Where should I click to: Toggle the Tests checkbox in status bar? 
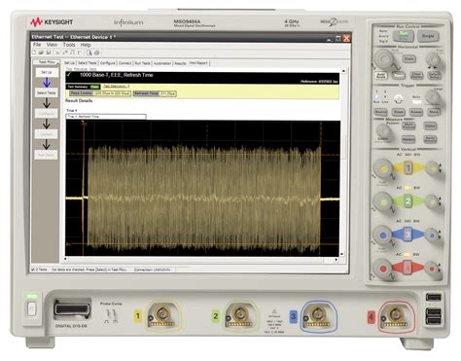(x=33, y=270)
